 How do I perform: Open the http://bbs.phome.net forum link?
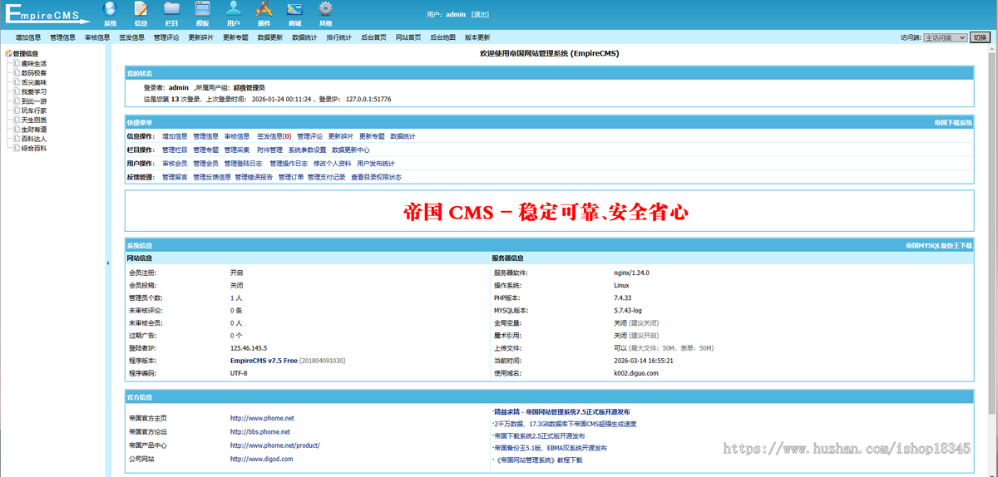click(260, 432)
